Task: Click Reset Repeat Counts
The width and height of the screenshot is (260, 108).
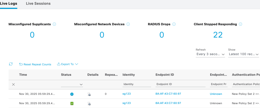Action: pos(35,64)
